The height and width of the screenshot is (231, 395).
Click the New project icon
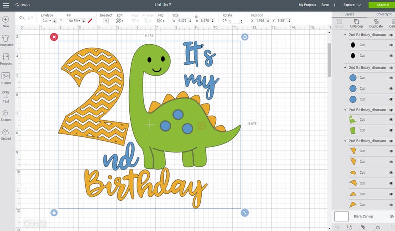[6, 20]
